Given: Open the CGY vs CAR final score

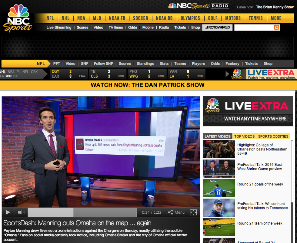Looking at the screenshot, I should (69, 74).
